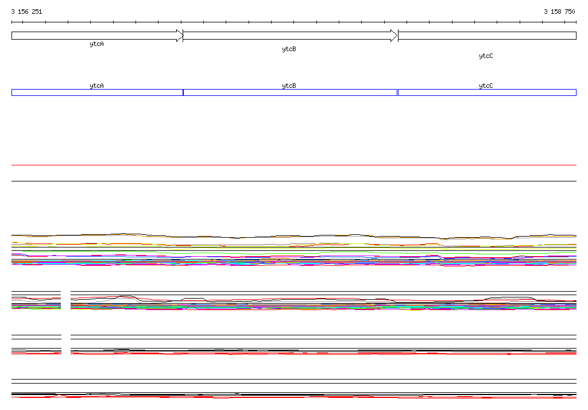The image size is (588, 410).
Task: Click the black horizontal line below red
Action: pos(294,181)
